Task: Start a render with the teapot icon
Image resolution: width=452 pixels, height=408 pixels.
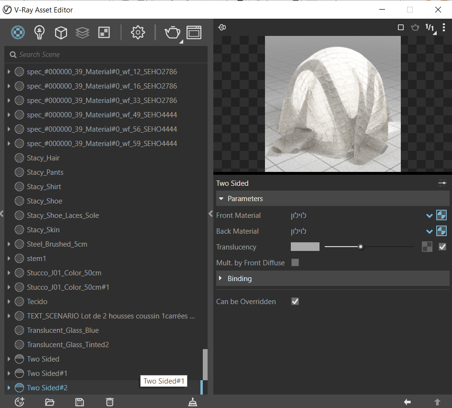Action: point(172,33)
